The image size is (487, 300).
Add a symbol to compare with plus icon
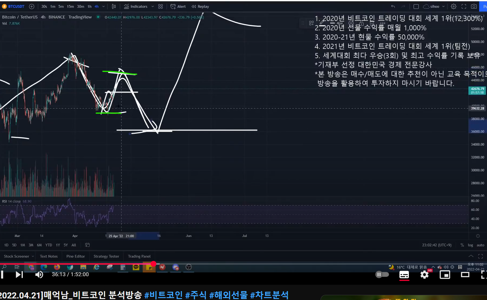click(31, 6)
